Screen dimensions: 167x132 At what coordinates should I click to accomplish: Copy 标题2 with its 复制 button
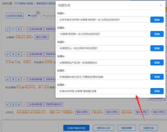tap(157, 34)
